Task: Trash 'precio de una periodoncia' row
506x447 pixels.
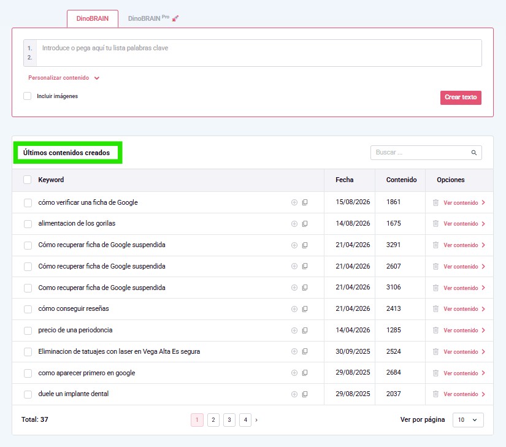Action: [x=435, y=330]
